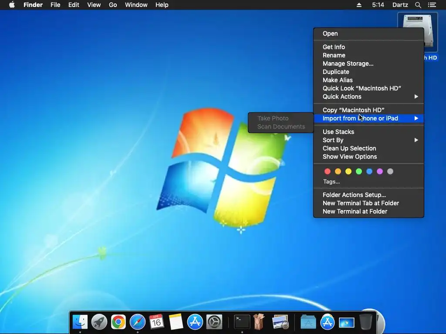Apply the purple tag color
This screenshot has height=334, width=446.
pyautogui.click(x=380, y=171)
